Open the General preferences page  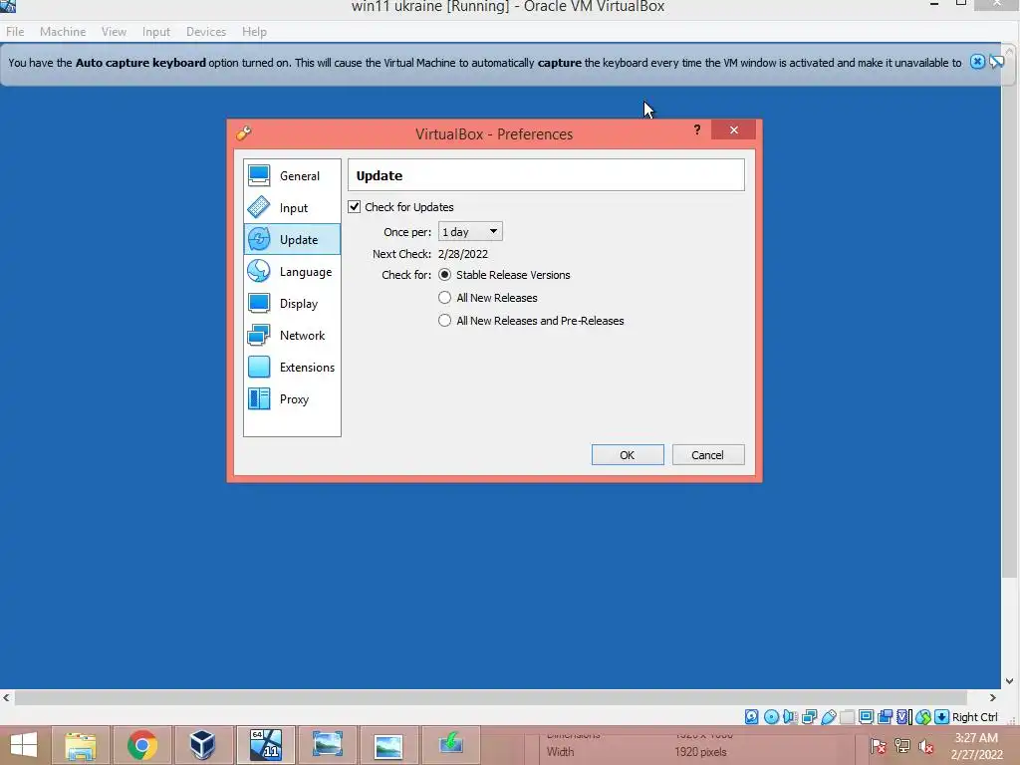pos(292,175)
